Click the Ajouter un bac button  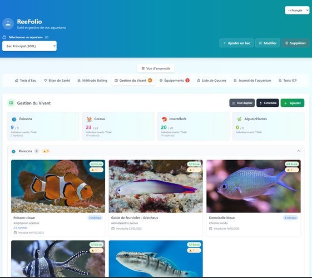(x=236, y=43)
